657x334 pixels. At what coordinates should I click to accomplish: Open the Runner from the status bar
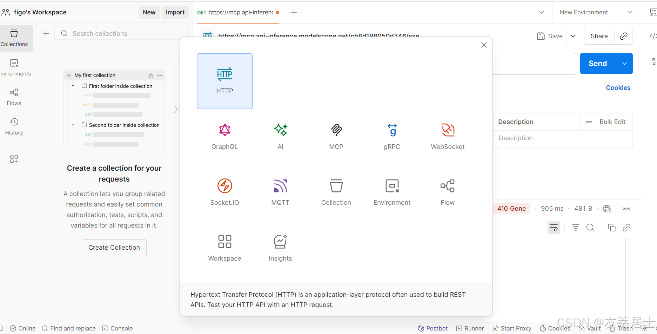tap(470, 328)
